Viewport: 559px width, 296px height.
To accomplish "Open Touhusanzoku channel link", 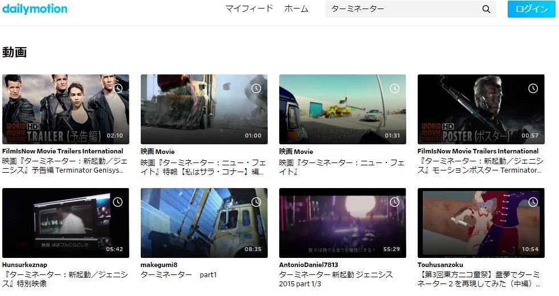I will [x=440, y=265].
